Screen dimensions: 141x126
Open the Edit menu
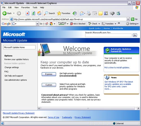pyautogui.click(x=10, y=8)
